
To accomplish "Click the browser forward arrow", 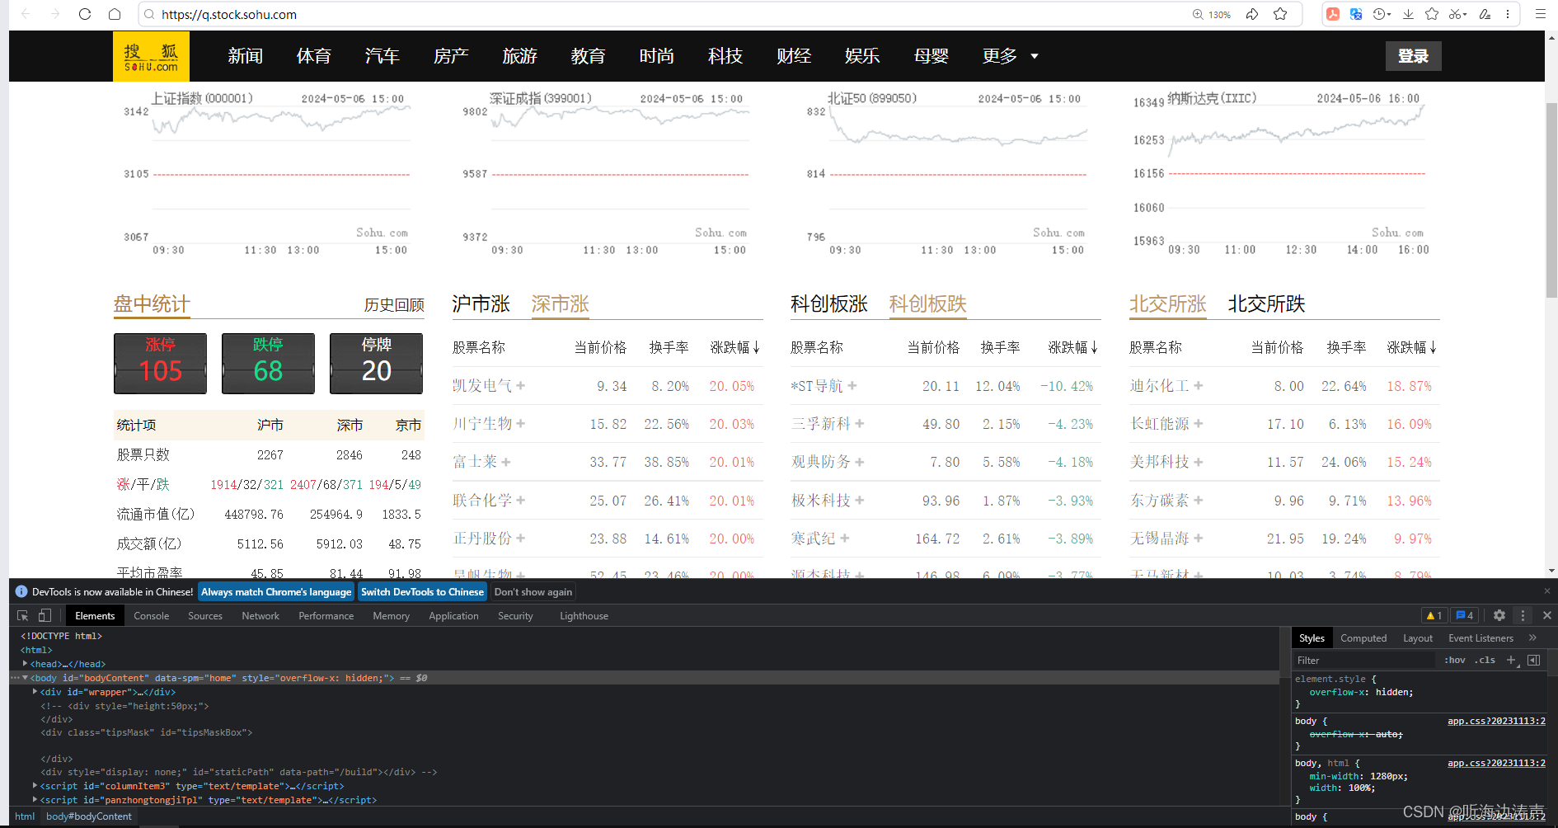I will tap(55, 14).
